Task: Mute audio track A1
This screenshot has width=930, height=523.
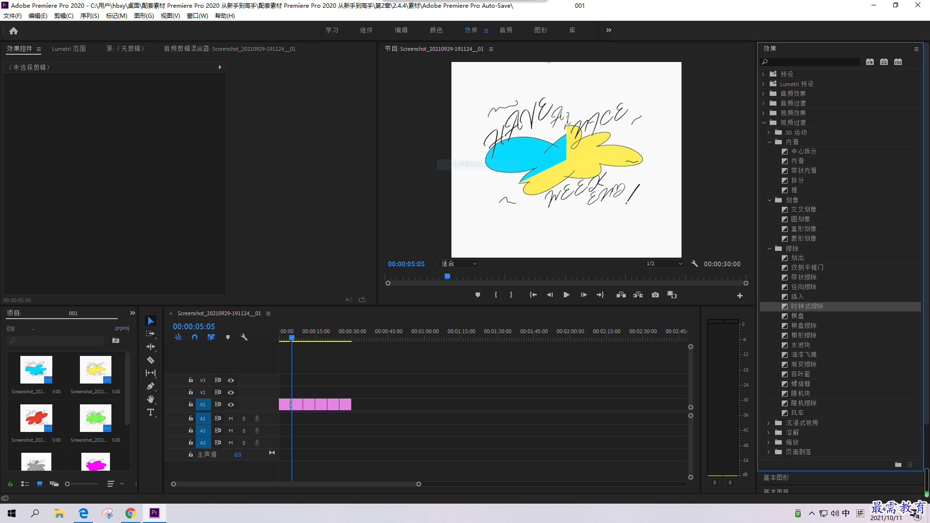Action: point(231,418)
